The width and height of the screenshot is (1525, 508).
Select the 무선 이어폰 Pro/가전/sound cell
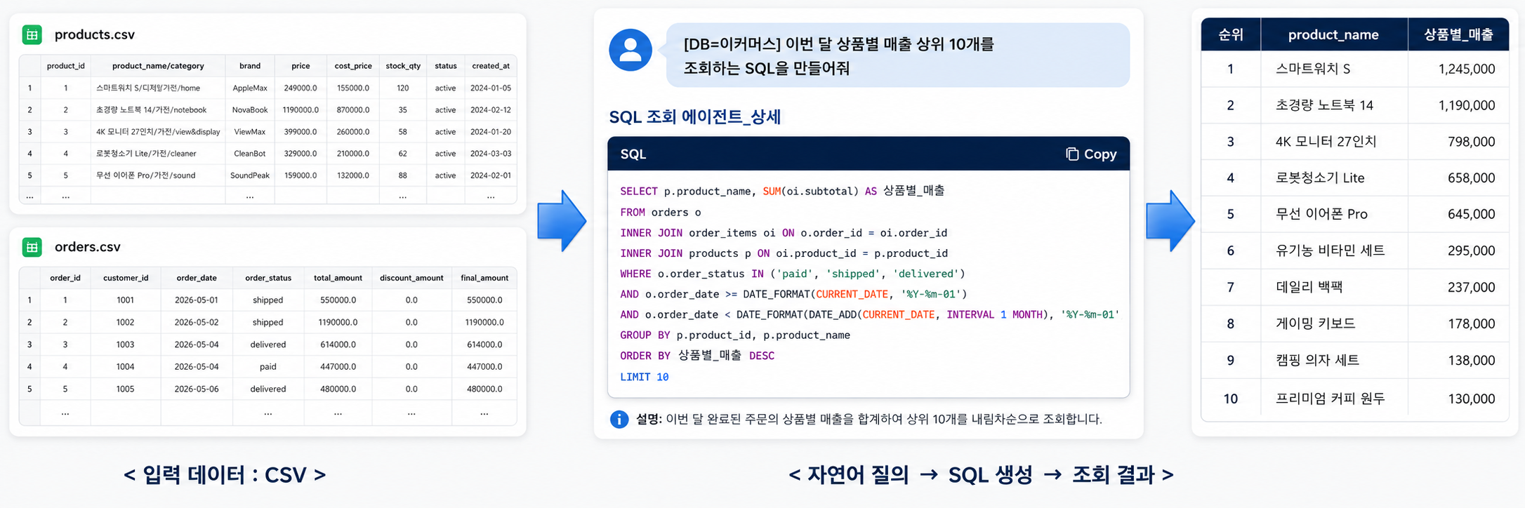(158, 175)
